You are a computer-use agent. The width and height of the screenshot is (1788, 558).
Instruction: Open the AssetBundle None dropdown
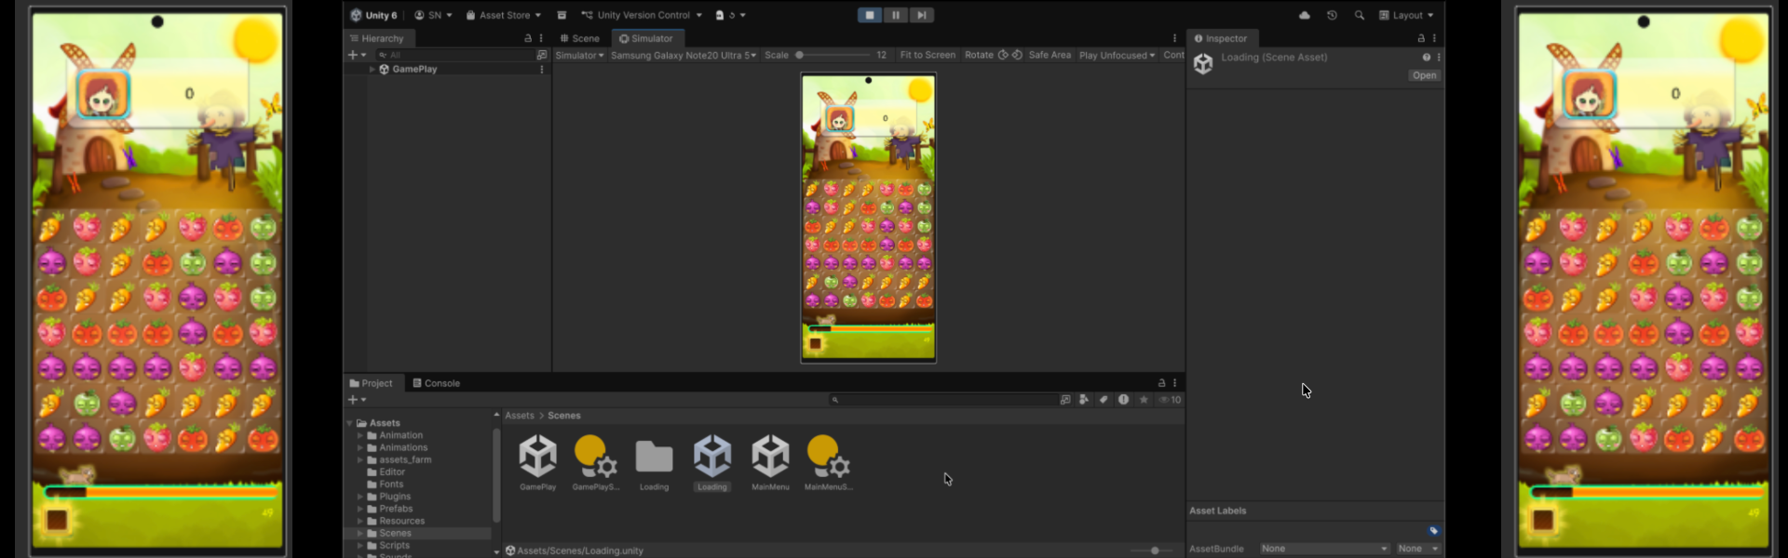click(1324, 549)
